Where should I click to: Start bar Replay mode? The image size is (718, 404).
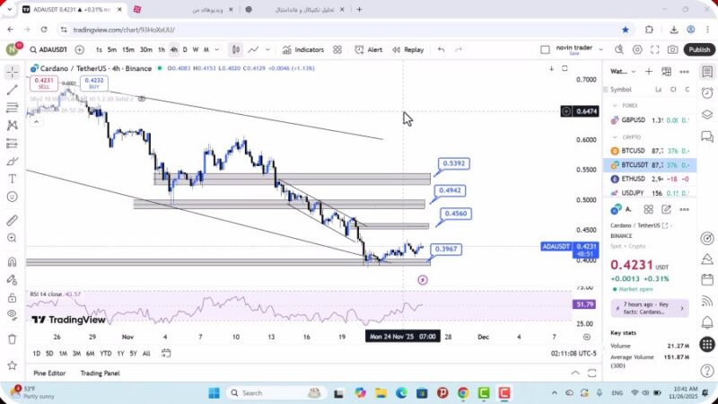[x=407, y=50]
